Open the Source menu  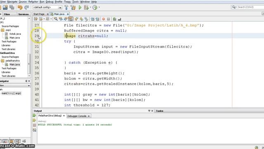pos(23,2)
